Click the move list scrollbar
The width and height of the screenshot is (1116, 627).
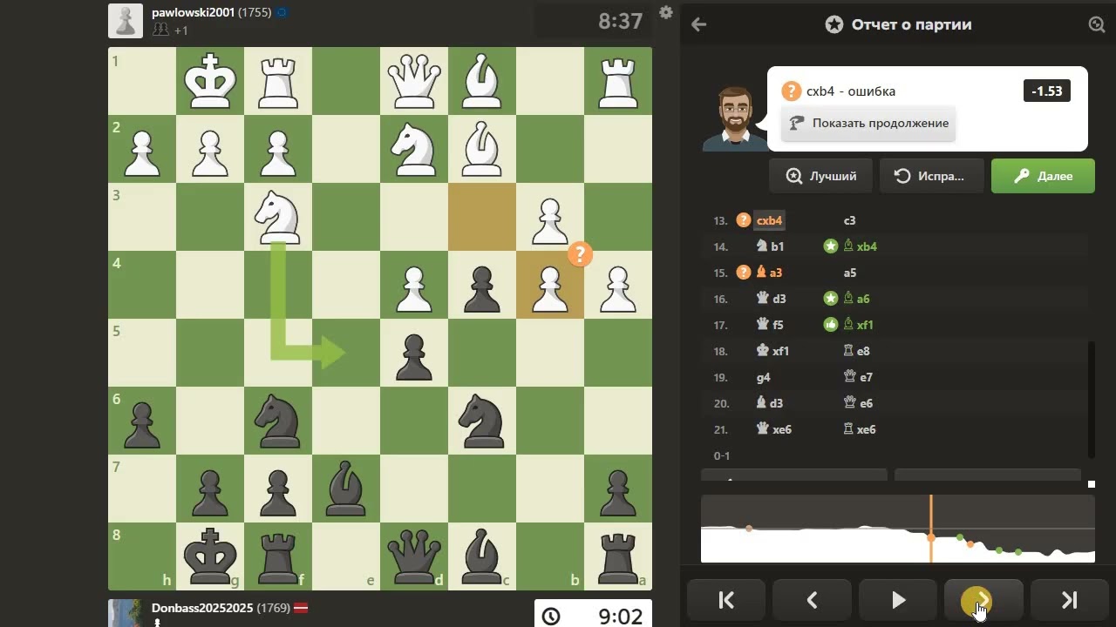pos(1092,399)
